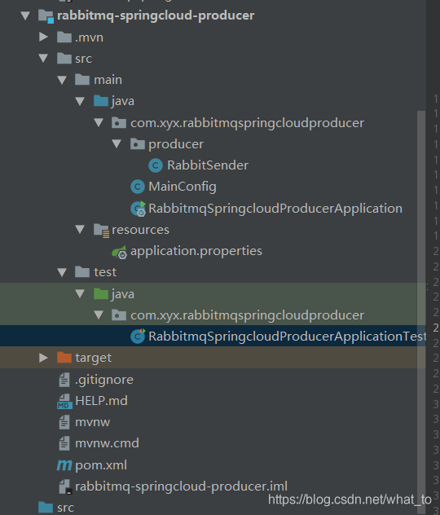Viewport: 440px width, 515px height.
Task: Click the resources root folder icon
Action: click(x=102, y=231)
